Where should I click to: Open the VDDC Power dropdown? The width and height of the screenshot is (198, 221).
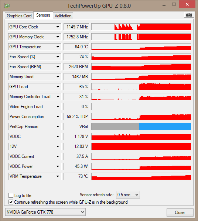pos(58,166)
